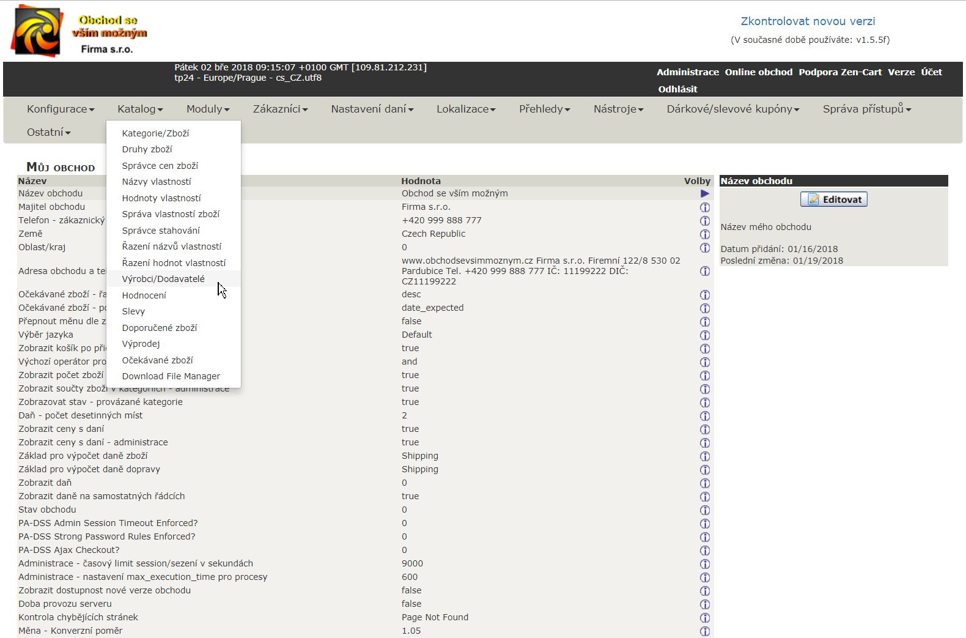This screenshot has height=638, width=966.
Task: Click info icon for PA-DSS Ajax Checkout row
Action: pos(704,551)
